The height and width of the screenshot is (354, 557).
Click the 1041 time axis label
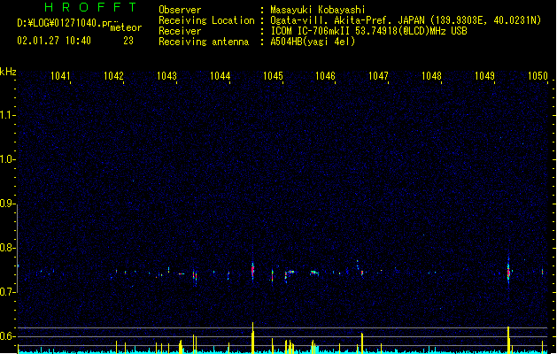60,76
